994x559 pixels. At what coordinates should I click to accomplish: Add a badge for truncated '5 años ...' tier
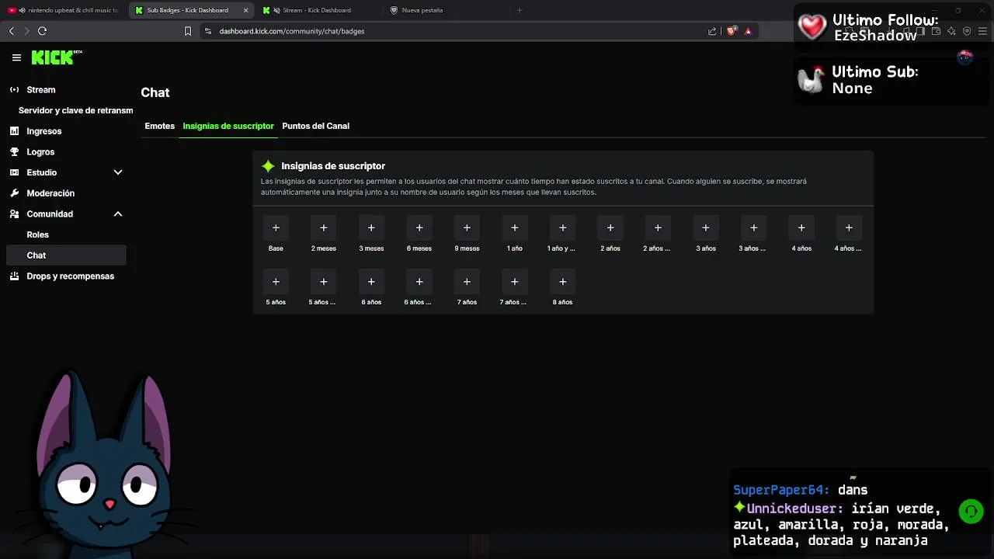pos(324,281)
